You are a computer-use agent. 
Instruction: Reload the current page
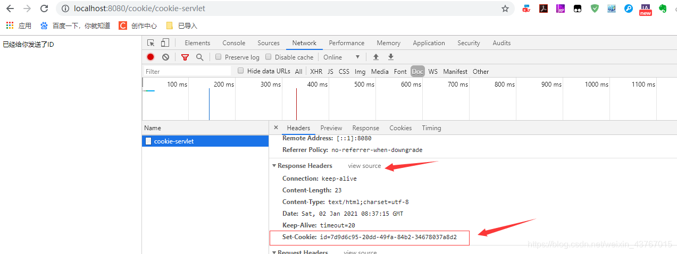[x=44, y=9]
